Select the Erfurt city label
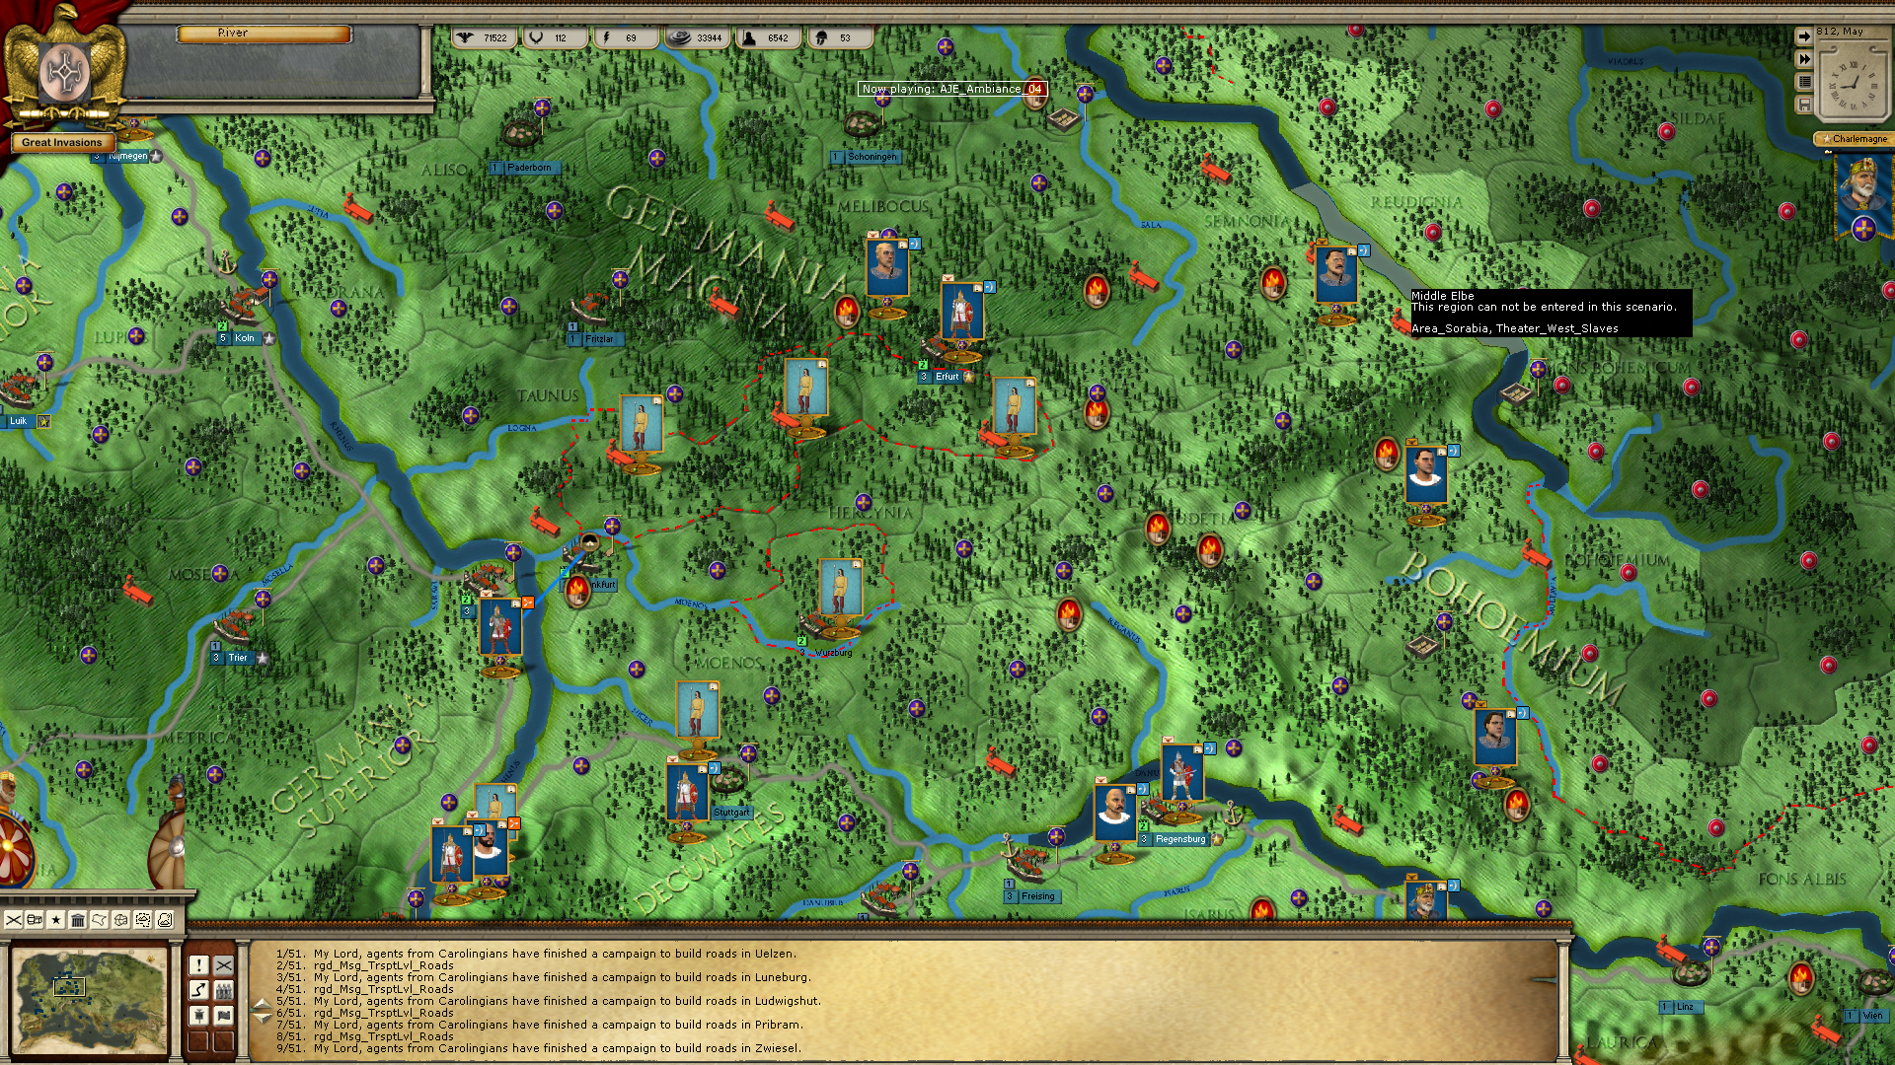This screenshot has height=1065, width=1895. (x=947, y=377)
